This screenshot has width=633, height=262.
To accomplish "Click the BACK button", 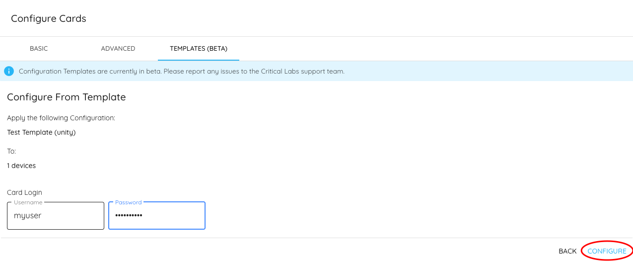I will [567, 251].
